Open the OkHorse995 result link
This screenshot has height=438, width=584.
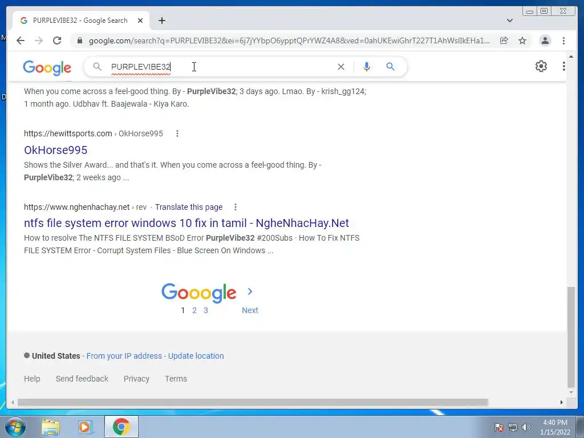(55, 150)
